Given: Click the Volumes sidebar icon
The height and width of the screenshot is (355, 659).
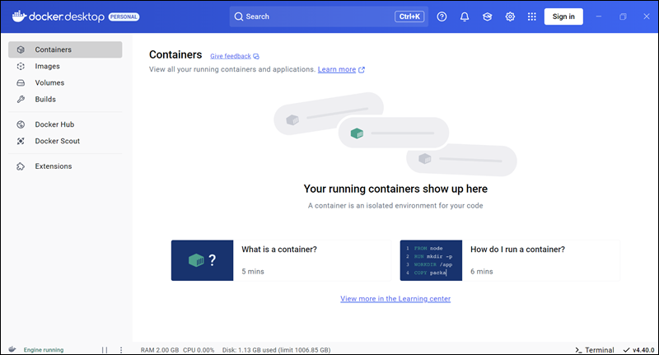Looking at the screenshot, I should click(21, 82).
